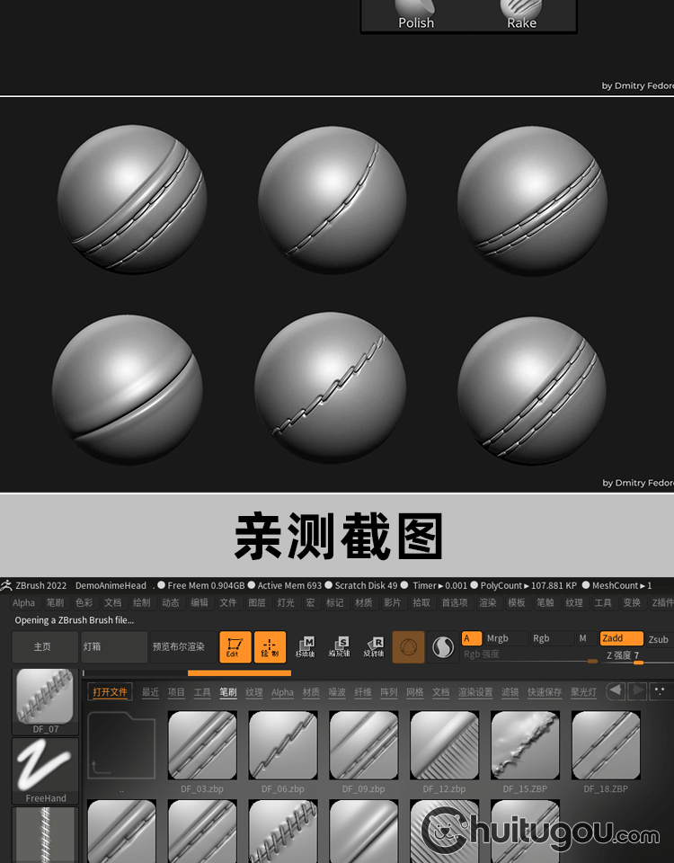Open the round material sphere icon
The image size is (674, 863).
pos(443,646)
